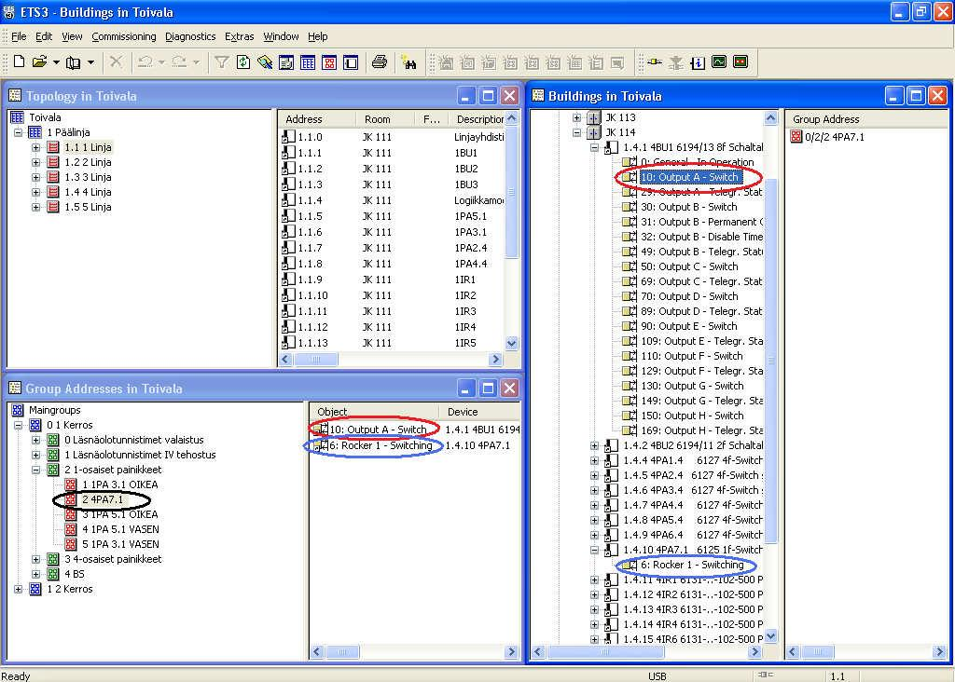Image resolution: width=955 pixels, height=682 pixels.
Task: Click the Description column header
Action: pyautogui.click(x=477, y=119)
